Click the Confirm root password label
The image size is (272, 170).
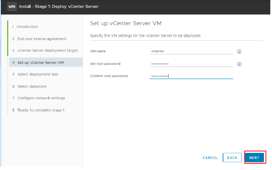[x=109, y=76]
